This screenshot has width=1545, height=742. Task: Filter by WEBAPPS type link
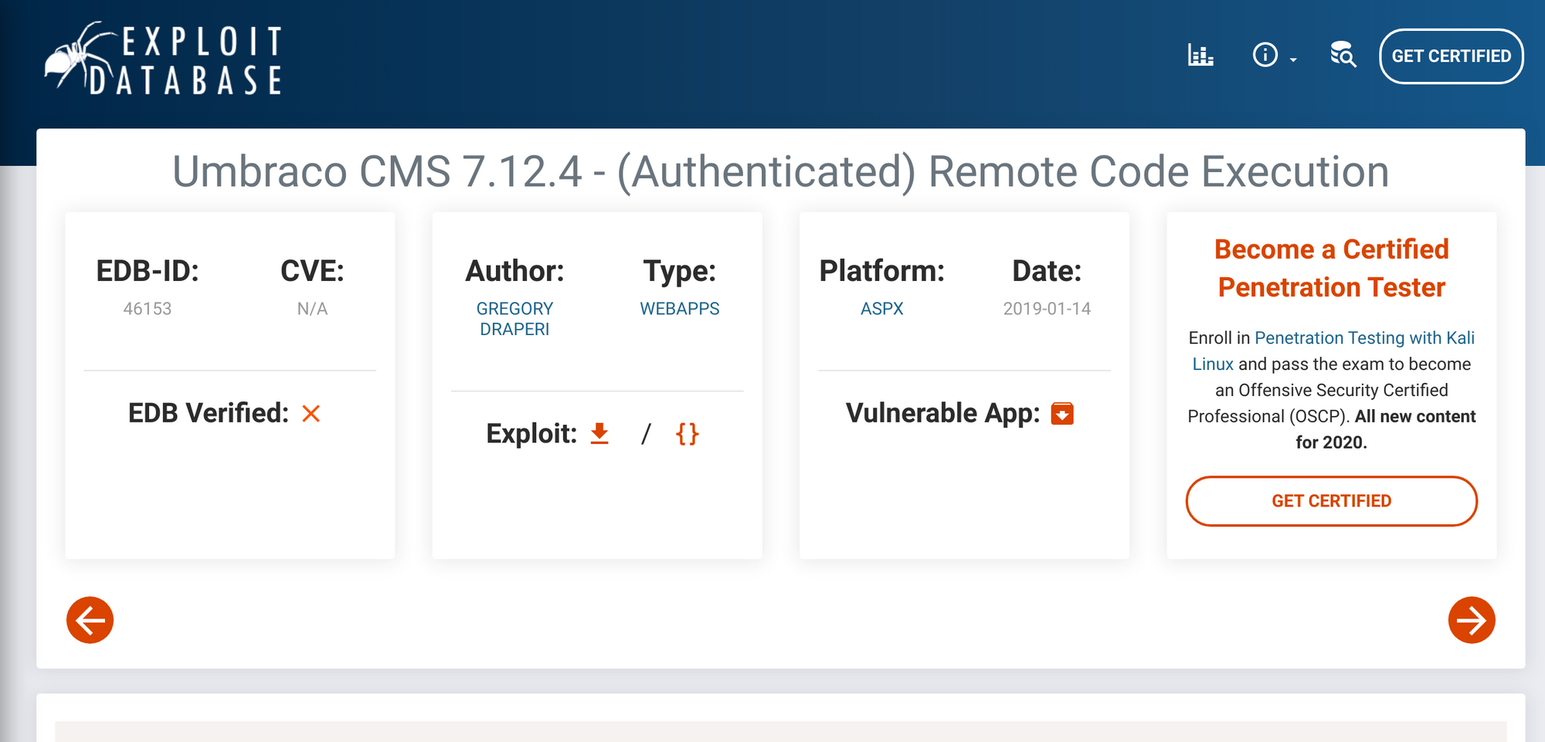click(679, 309)
